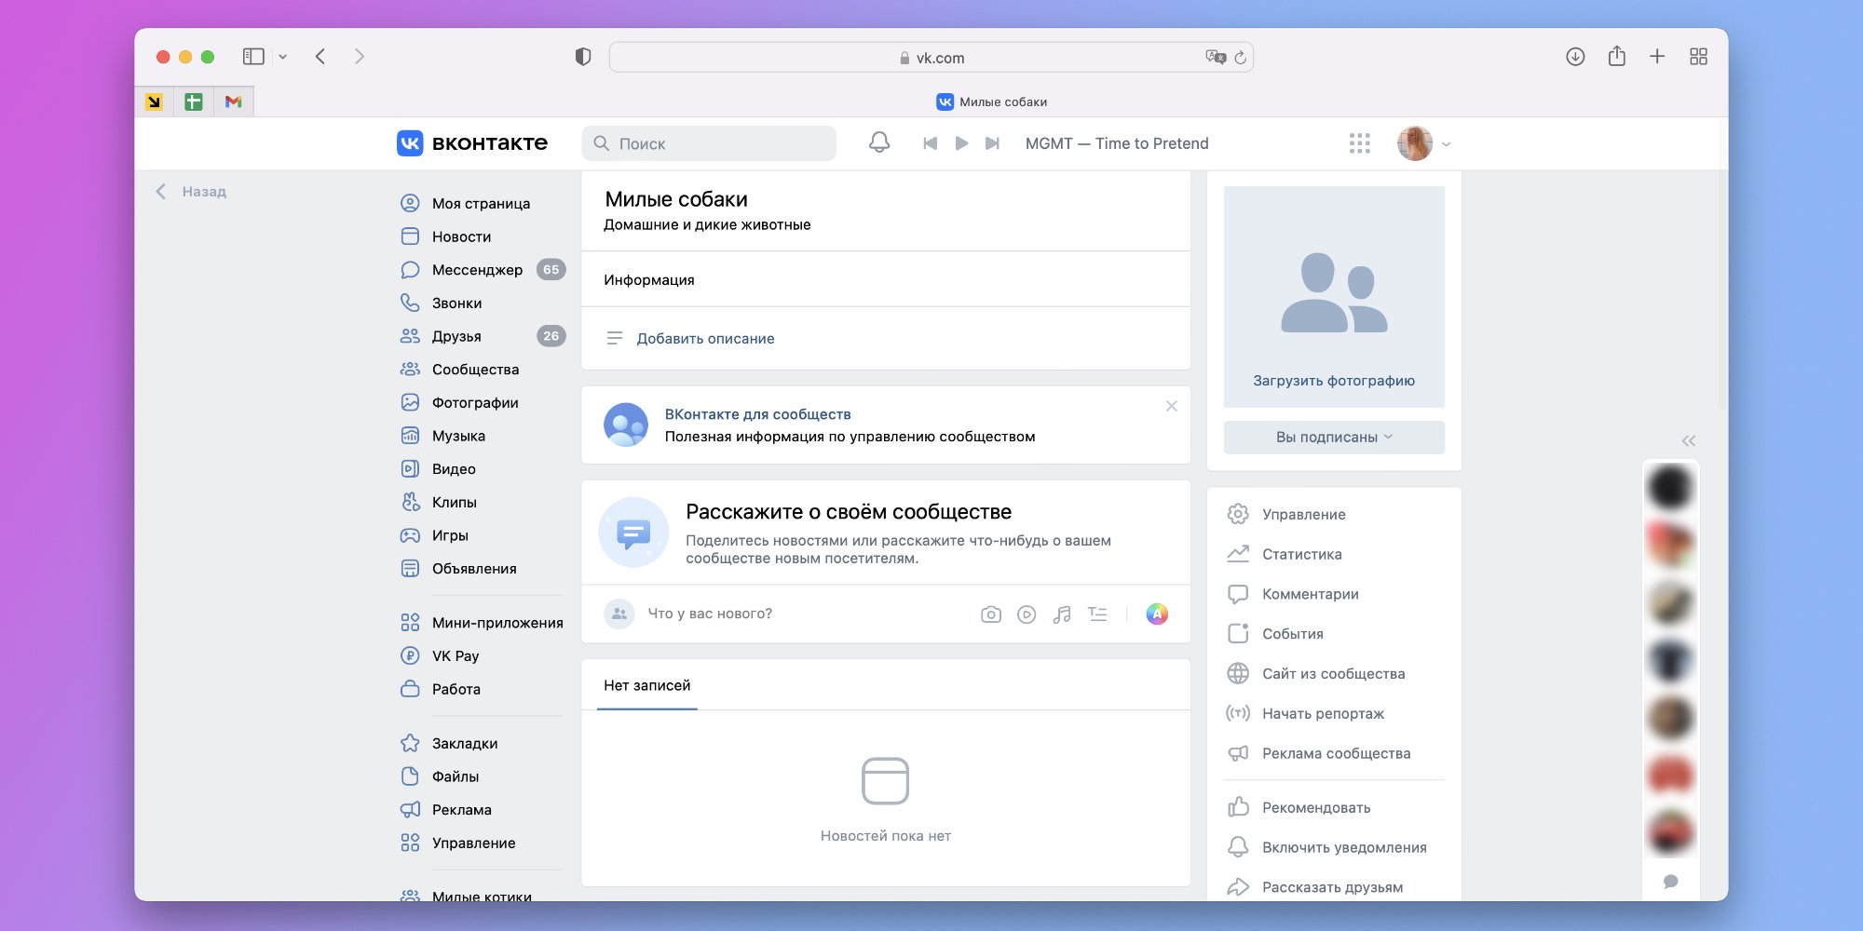Attach a photo using the camera icon

click(x=991, y=614)
